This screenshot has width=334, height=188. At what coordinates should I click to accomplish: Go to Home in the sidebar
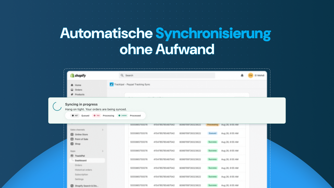point(78,85)
